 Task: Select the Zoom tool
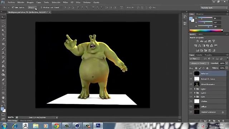(x=3, y=102)
